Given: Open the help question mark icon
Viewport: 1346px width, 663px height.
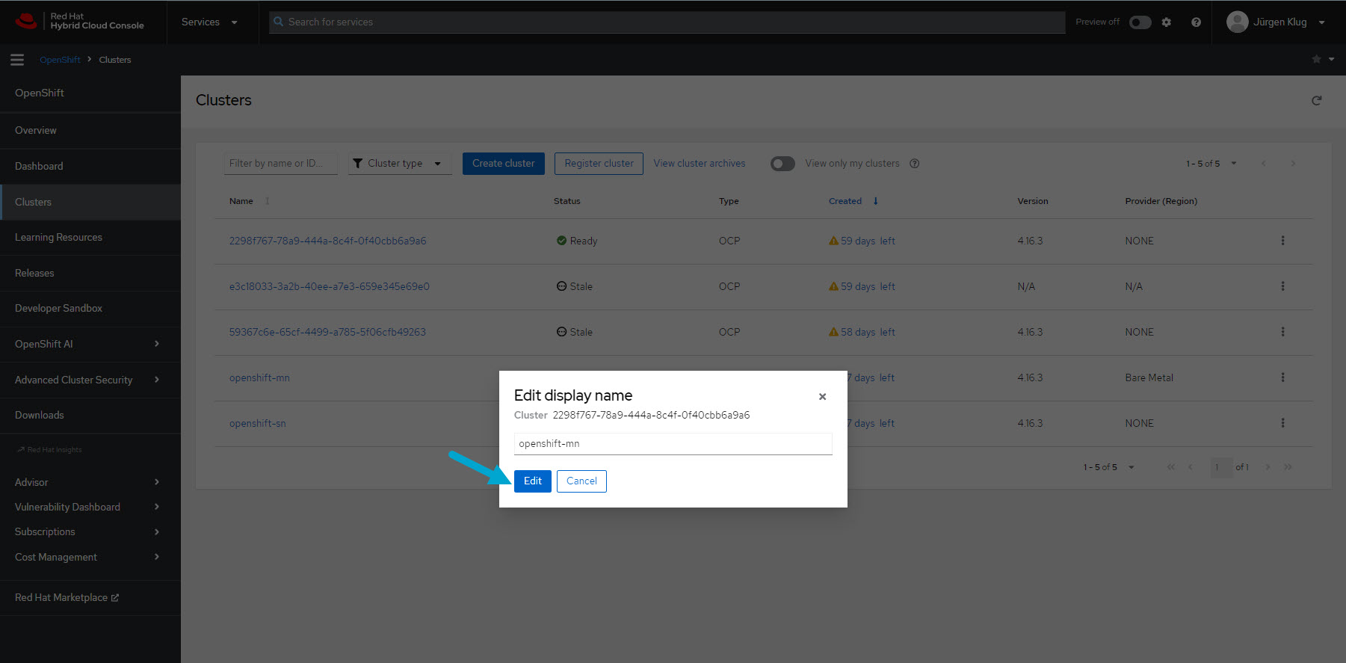Looking at the screenshot, I should pos(1196,22).
